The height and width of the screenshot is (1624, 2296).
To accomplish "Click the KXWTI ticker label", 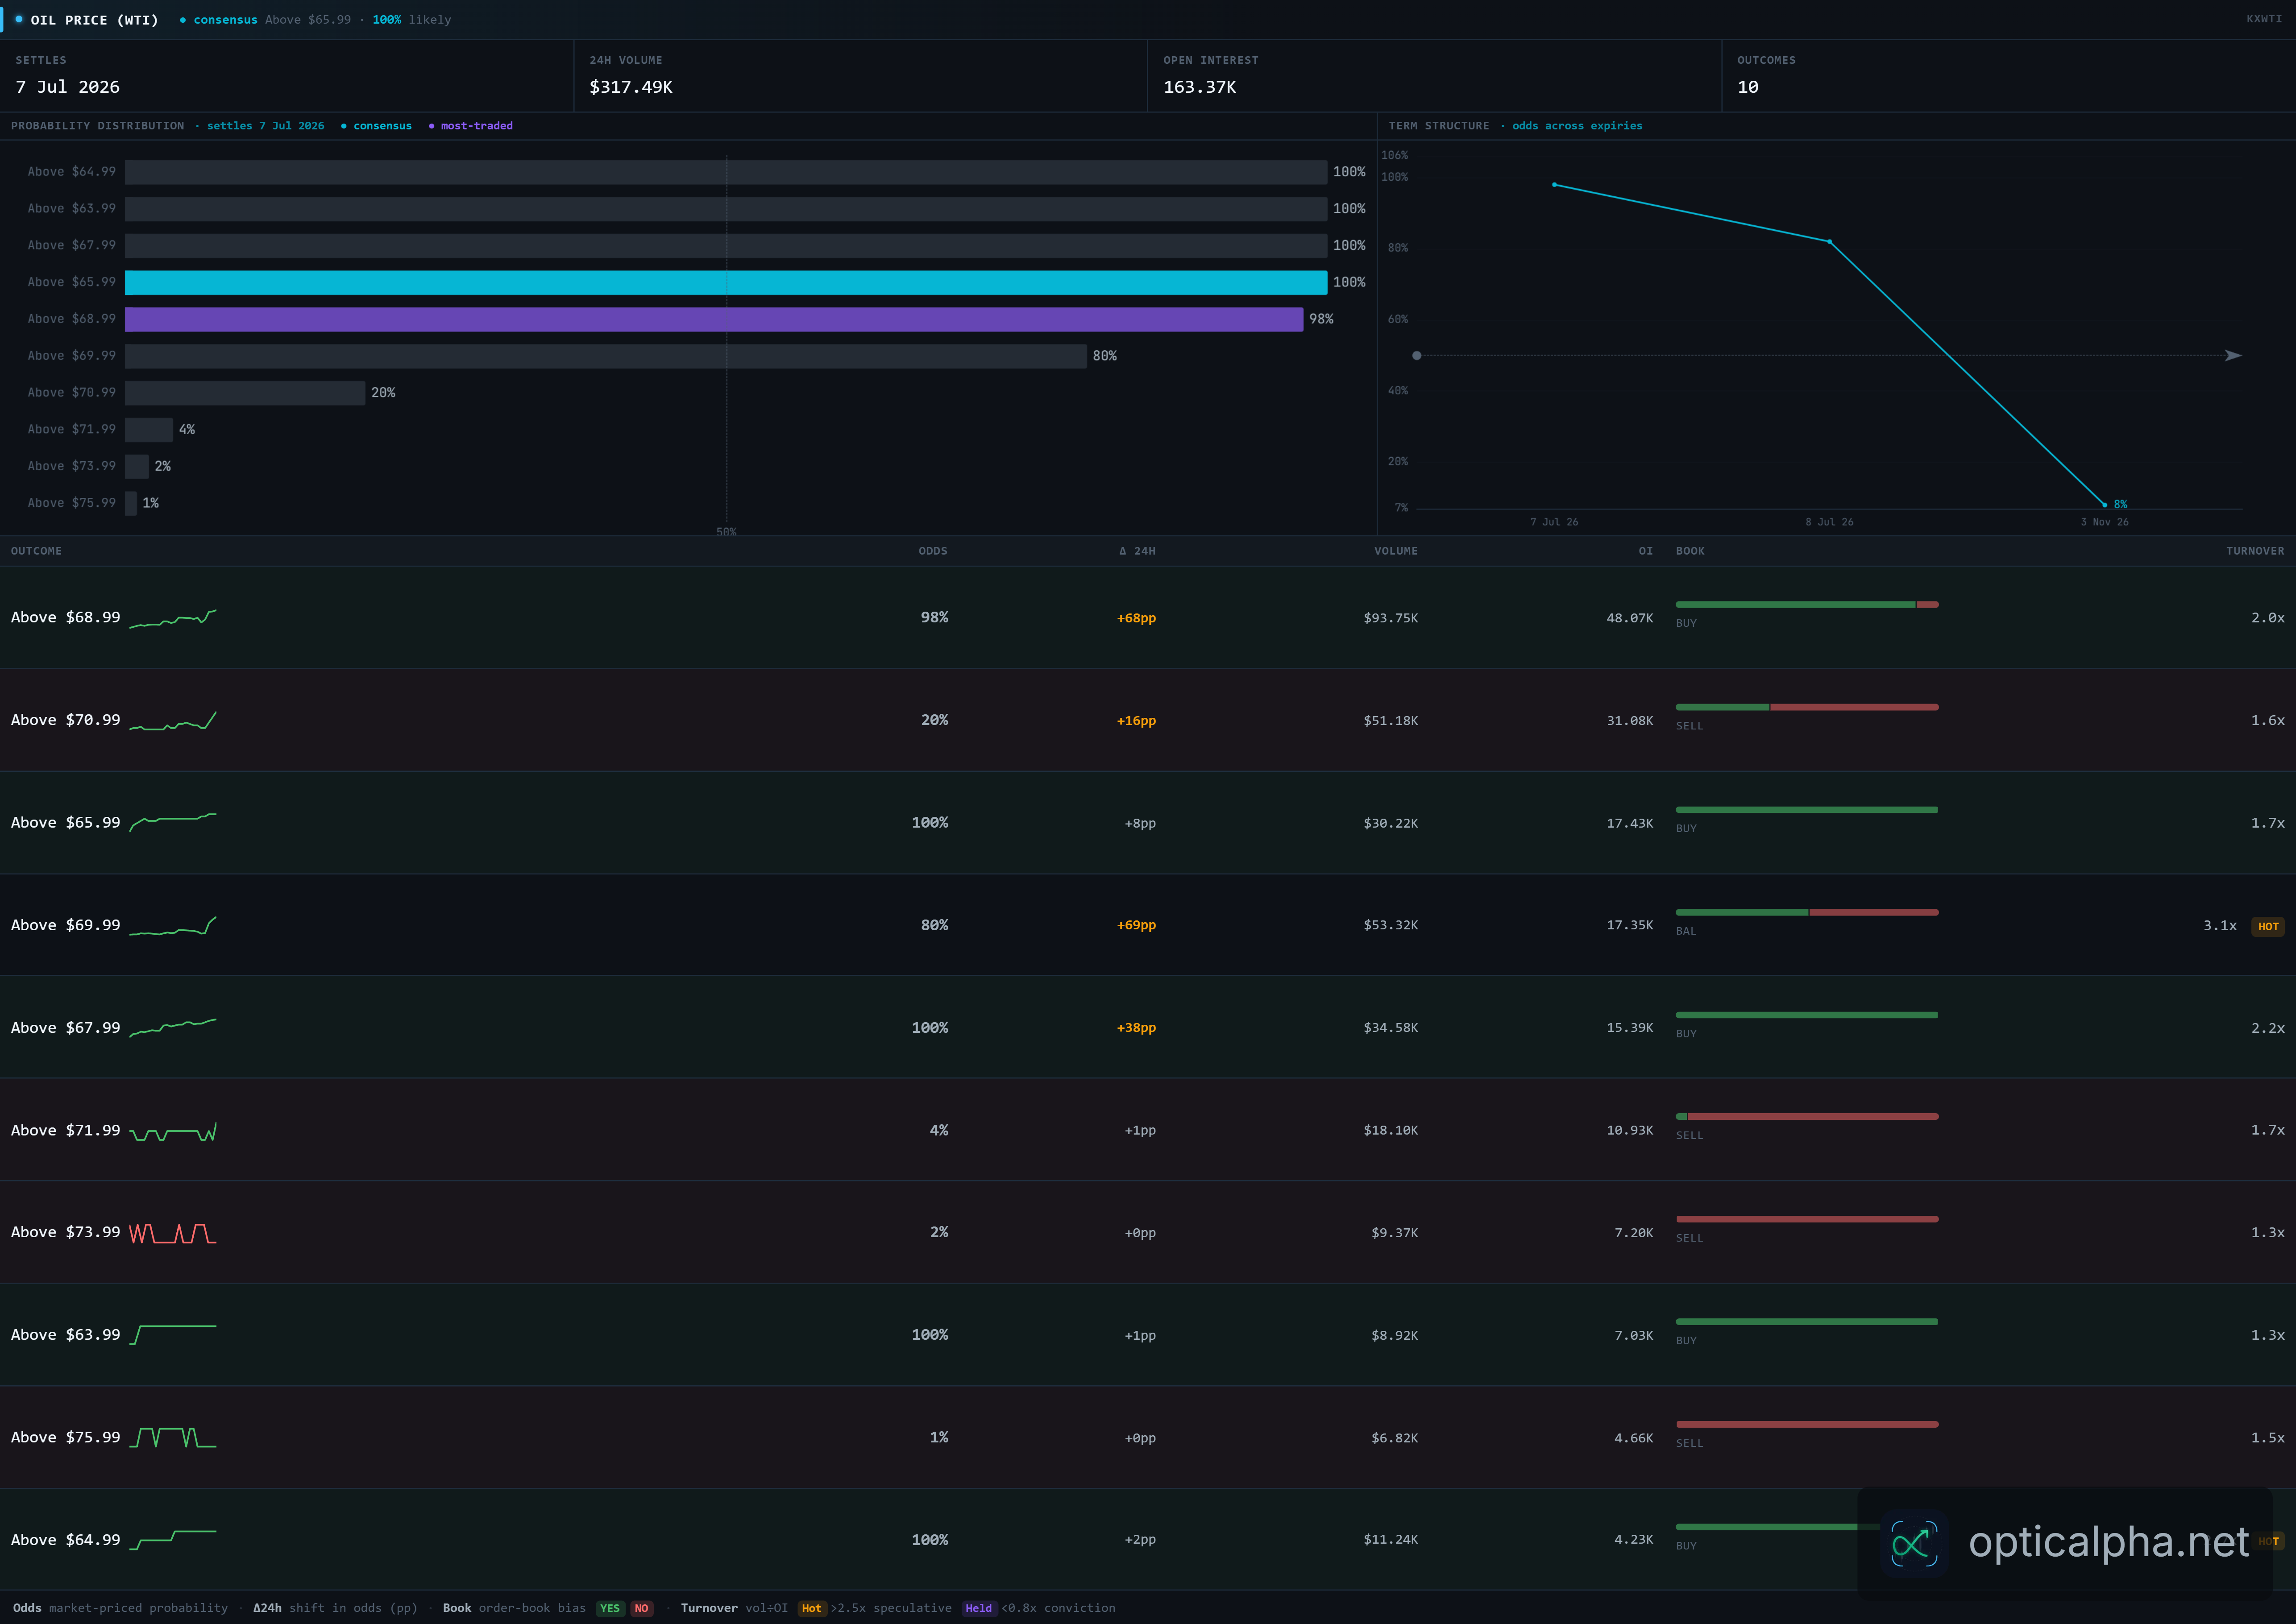I will coord(2264,19).
